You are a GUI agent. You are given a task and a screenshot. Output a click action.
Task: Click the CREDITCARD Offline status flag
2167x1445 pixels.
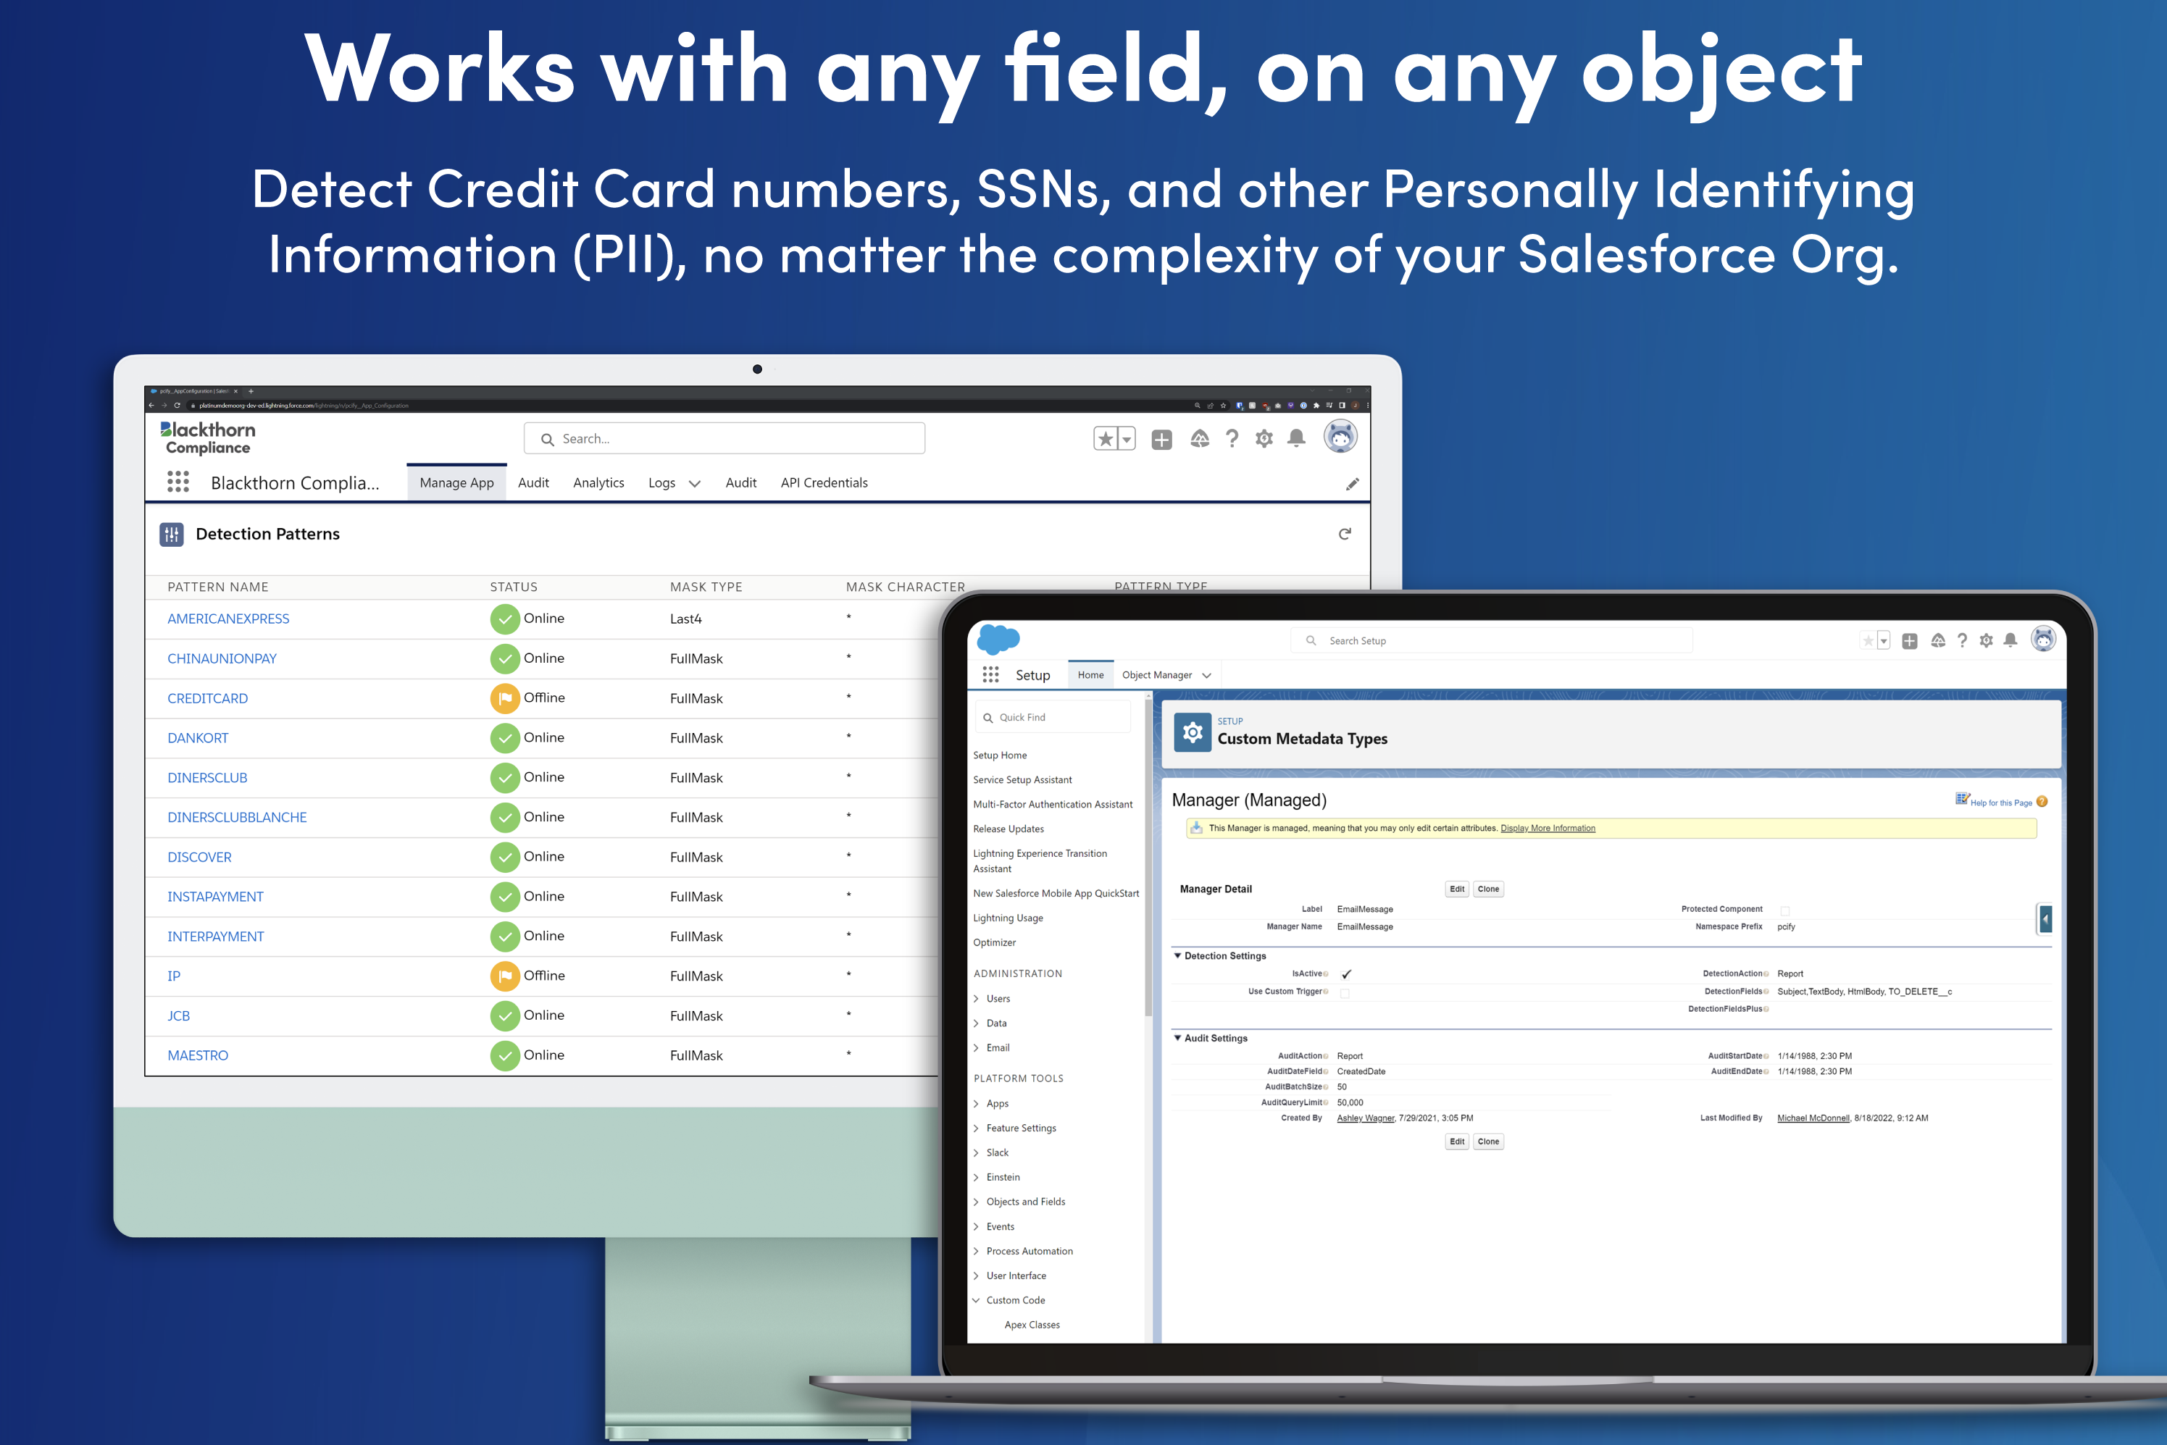pyautogui.click(x=505, y=698)
